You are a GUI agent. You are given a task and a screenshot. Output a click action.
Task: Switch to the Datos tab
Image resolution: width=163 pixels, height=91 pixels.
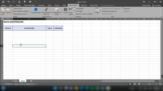49,5
